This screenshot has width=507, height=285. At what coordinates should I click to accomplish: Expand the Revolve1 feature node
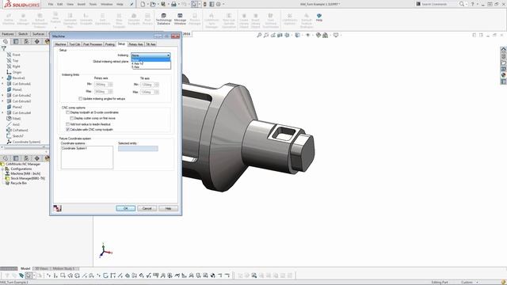click(x=3, y=78)
